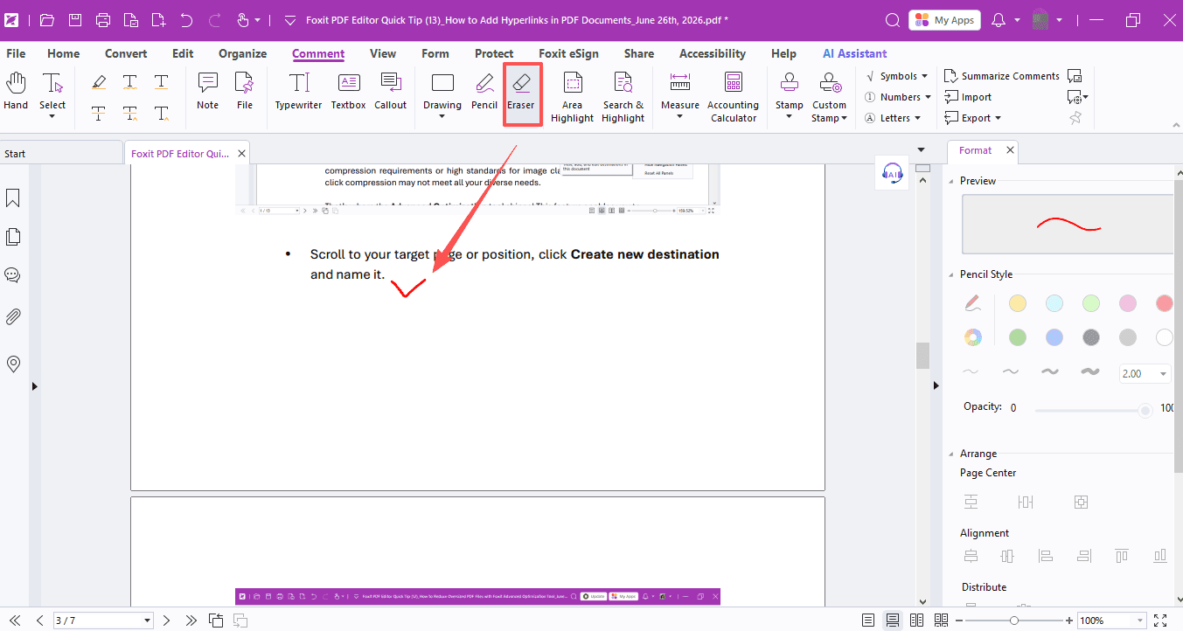Open the Pages thumbnail panel
The height and width of the screenshot is (631, 1183).
[13, 237]
